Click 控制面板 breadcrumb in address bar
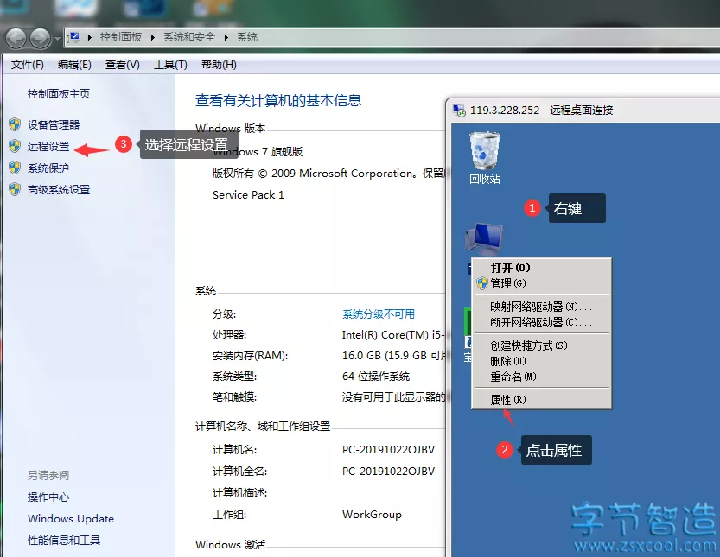The width and height of the screenshot is (720, 557). coord(121,37)
